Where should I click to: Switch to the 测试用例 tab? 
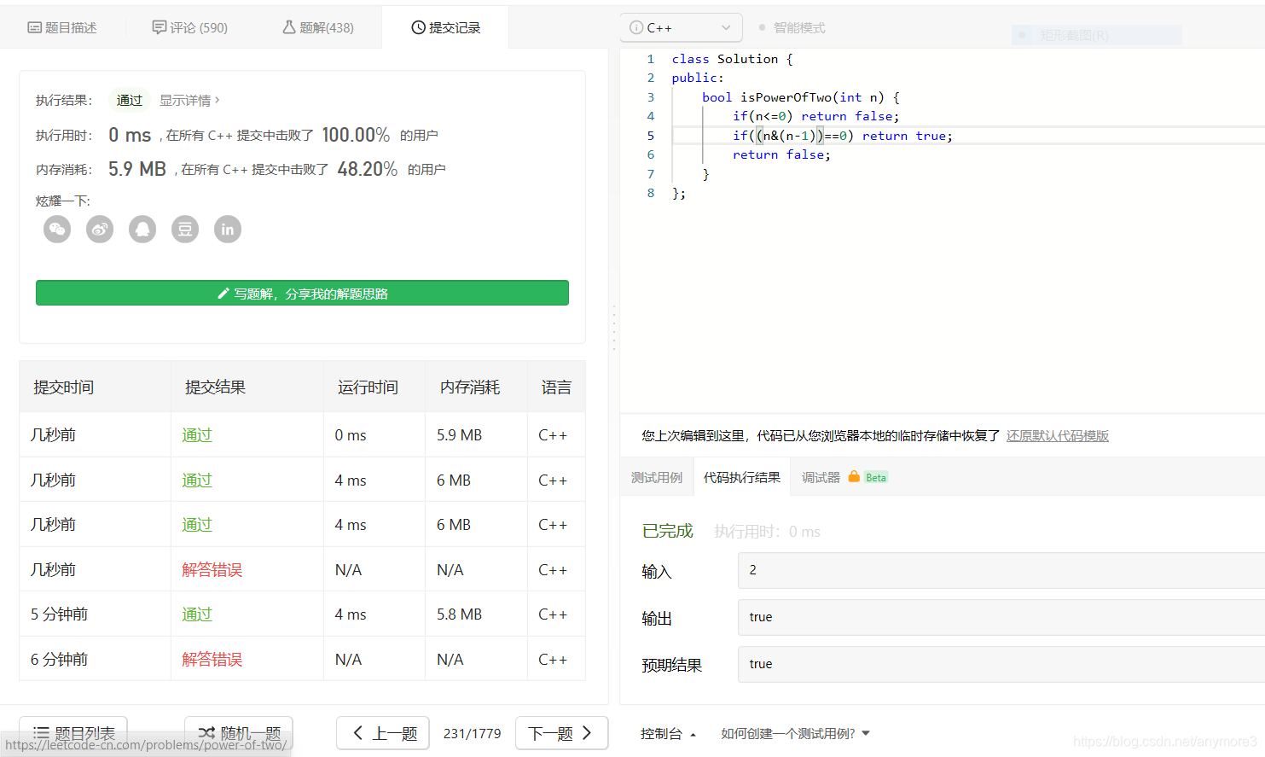click(657, 476)
